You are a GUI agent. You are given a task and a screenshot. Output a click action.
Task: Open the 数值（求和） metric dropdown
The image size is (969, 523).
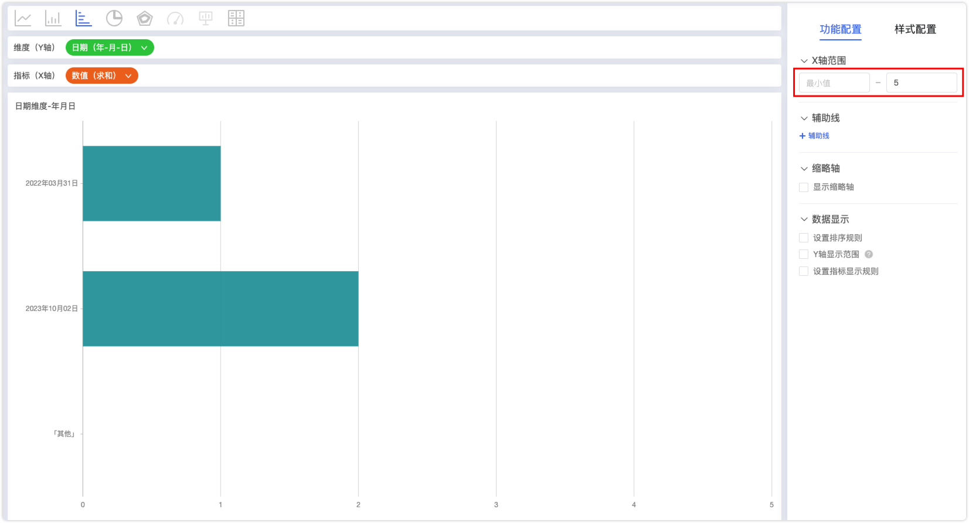(102, 76)
